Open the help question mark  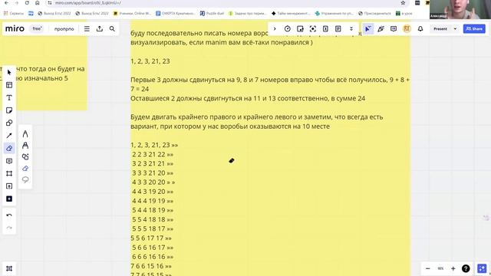pos(466,268)
